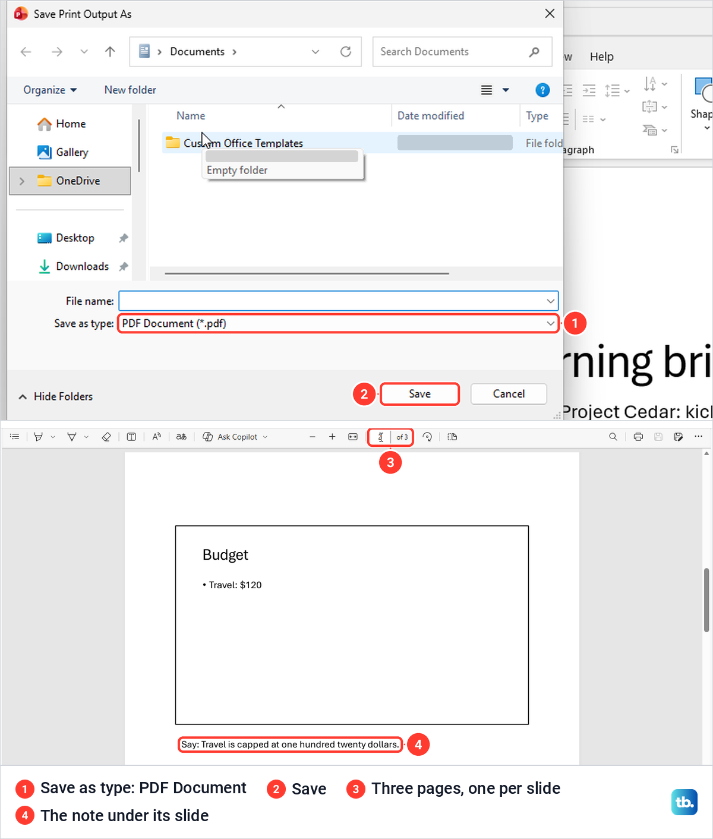Open the table of contents in PDF viewer

[x=15, y=437]
